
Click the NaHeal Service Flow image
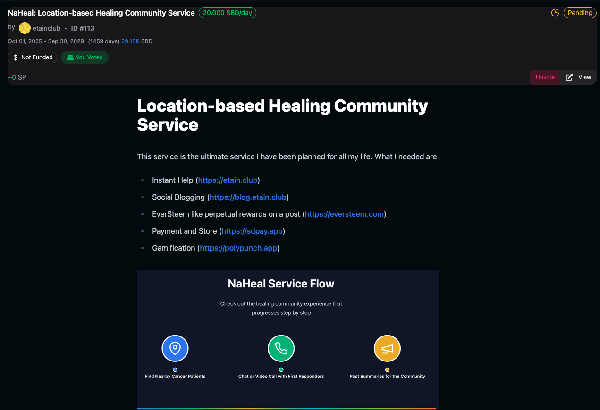coord(288,339)
